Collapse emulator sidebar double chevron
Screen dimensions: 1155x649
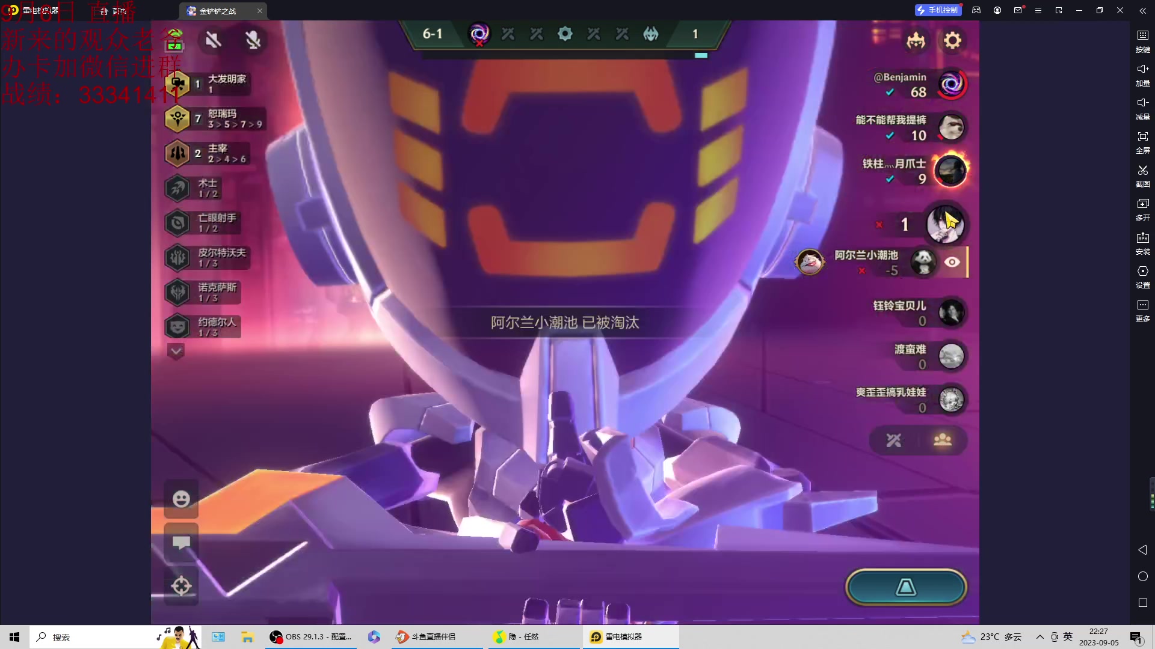[x=1142, y=10]
